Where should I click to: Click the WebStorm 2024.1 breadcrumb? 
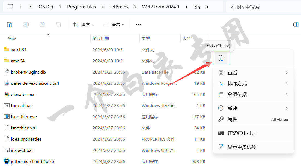coord(161,7)
